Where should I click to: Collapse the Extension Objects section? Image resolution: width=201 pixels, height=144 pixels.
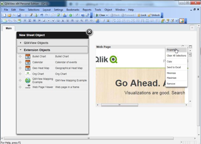tap(52, 50)
